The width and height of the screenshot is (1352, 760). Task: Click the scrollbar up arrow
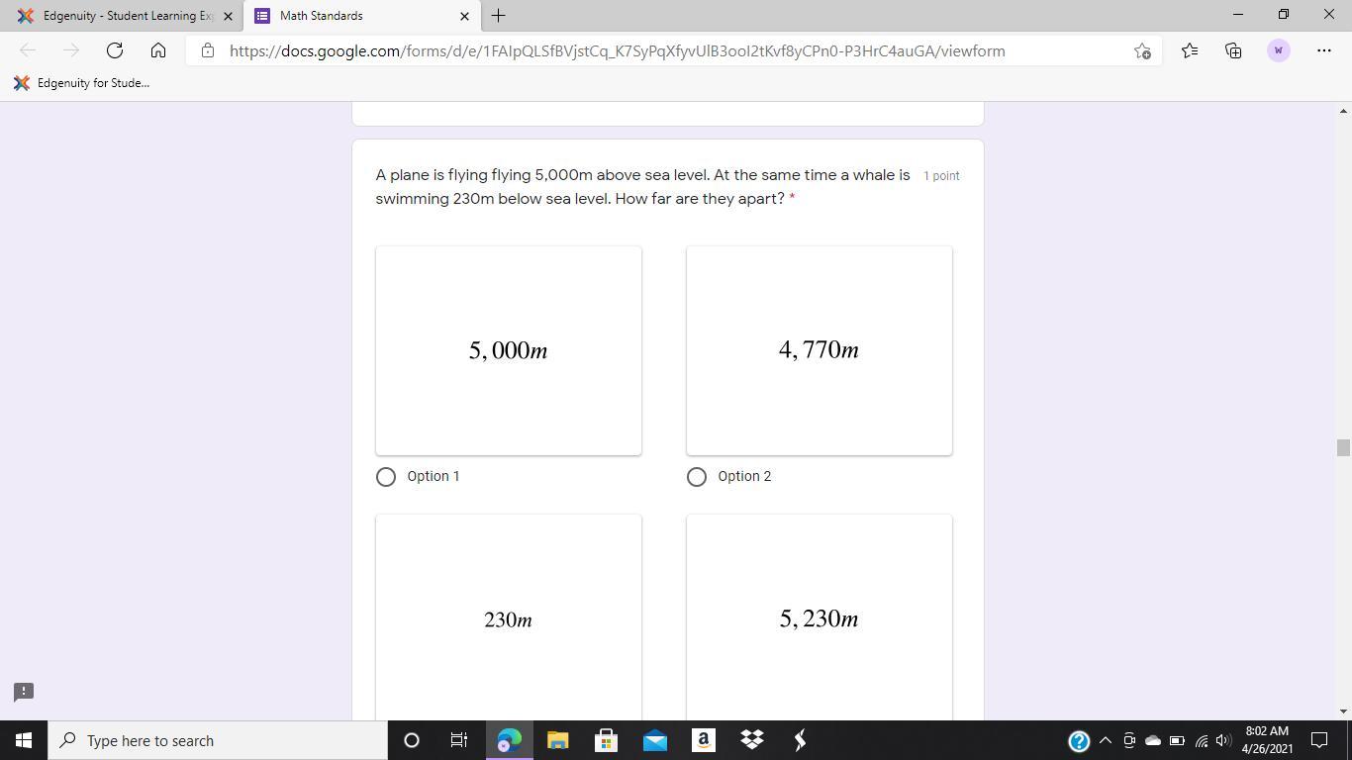point(1343,111)
